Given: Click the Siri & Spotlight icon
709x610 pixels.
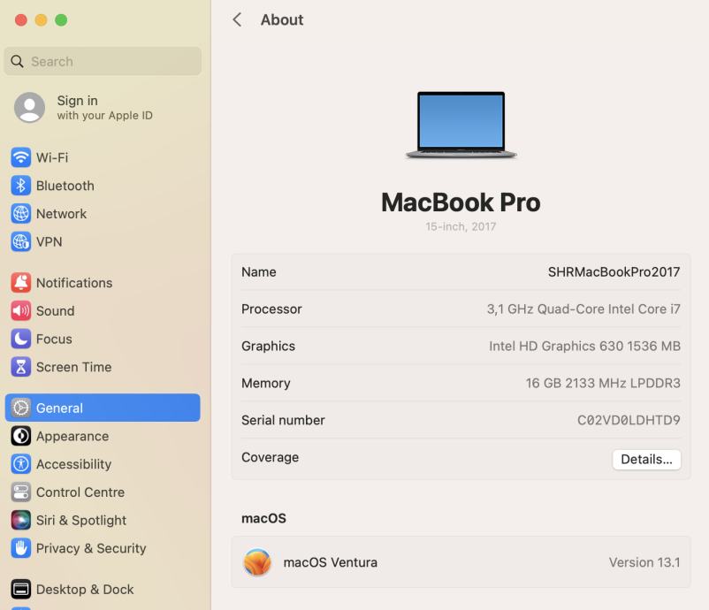Looking at the screenshot, I should point(21,520).
